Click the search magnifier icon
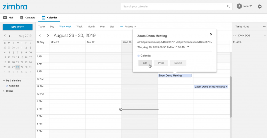The width and height of the screenshot is (267, 138). pyautogui.click(x=229, y=6)
